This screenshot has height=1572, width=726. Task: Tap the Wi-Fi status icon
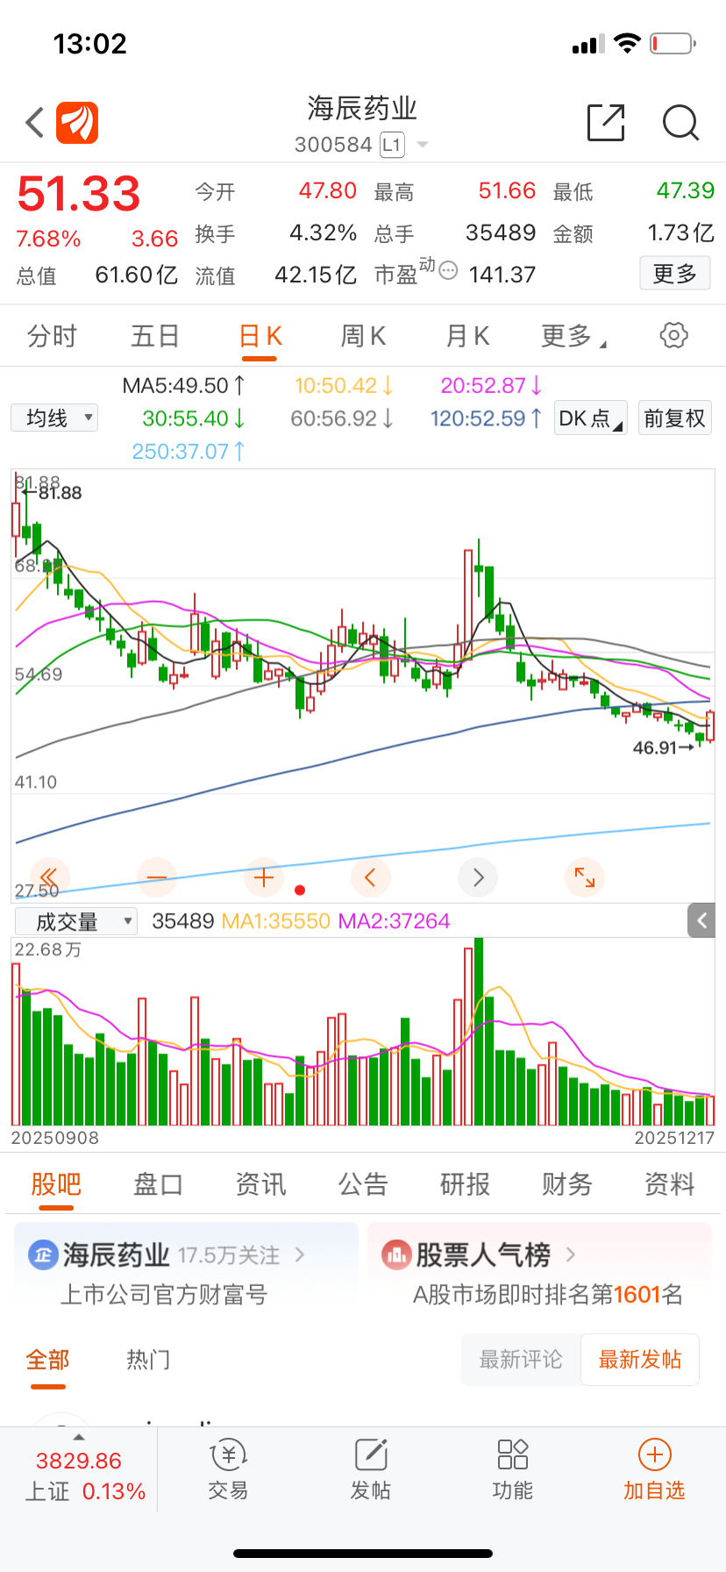(627, 43)
